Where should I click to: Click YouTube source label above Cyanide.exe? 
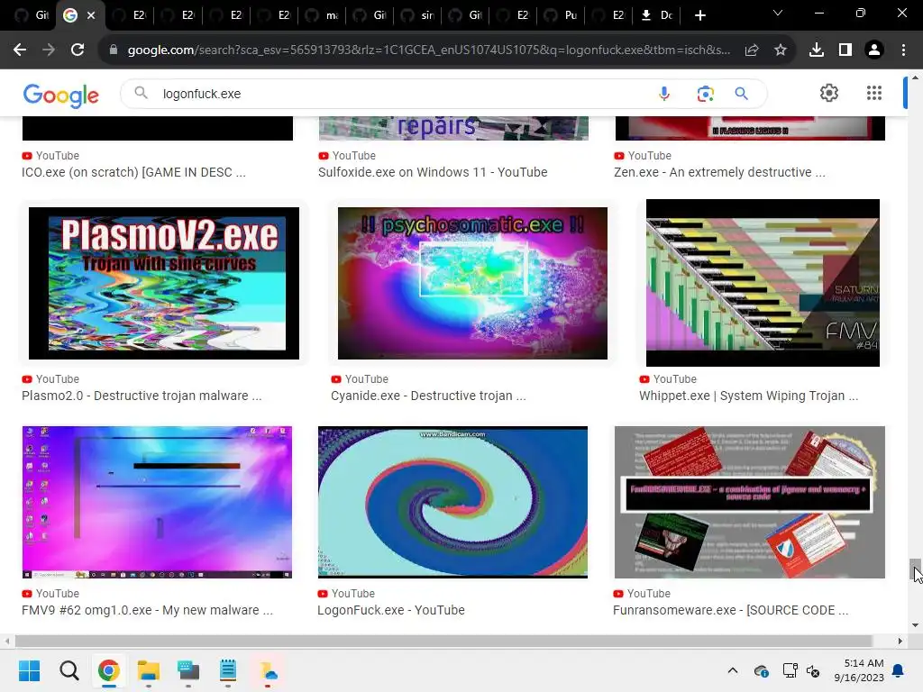click(x=366, y=379)
